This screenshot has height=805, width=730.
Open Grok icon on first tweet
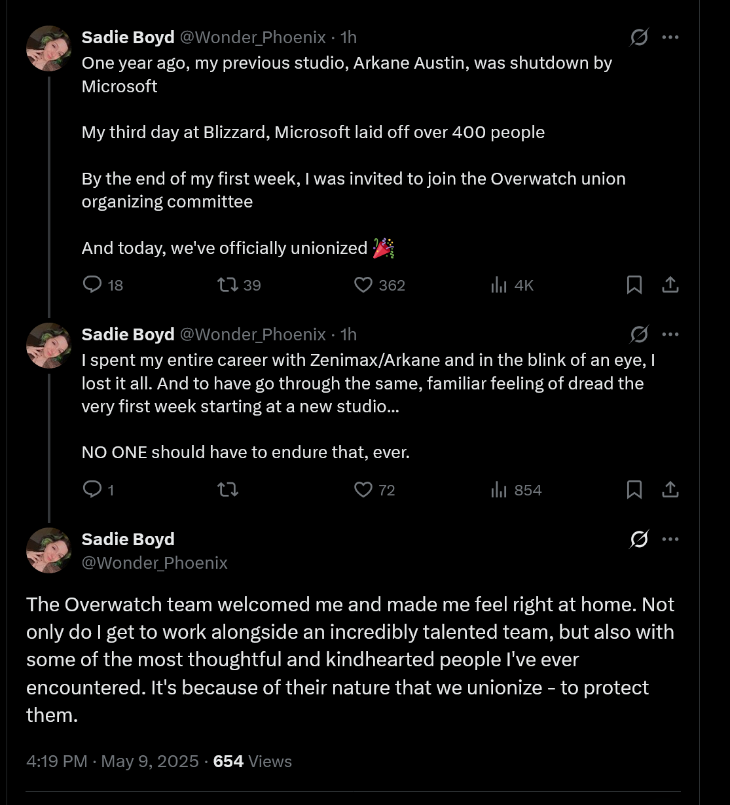click(x=638, y=38)
